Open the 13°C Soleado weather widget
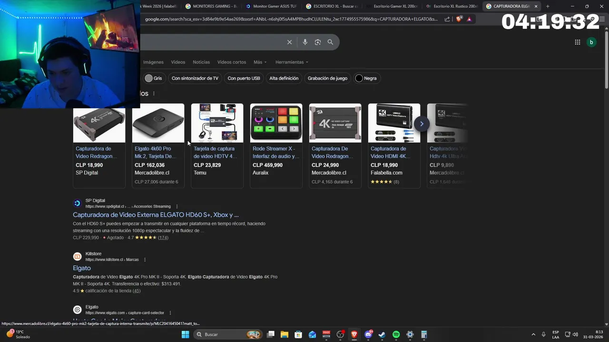 coord(17,334)
